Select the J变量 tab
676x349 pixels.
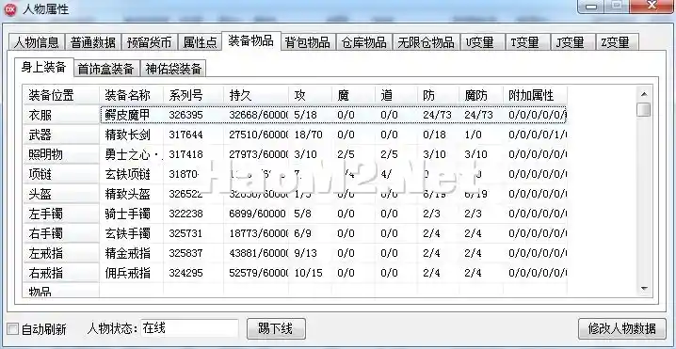pyautogui.click(x=572, y=42)
